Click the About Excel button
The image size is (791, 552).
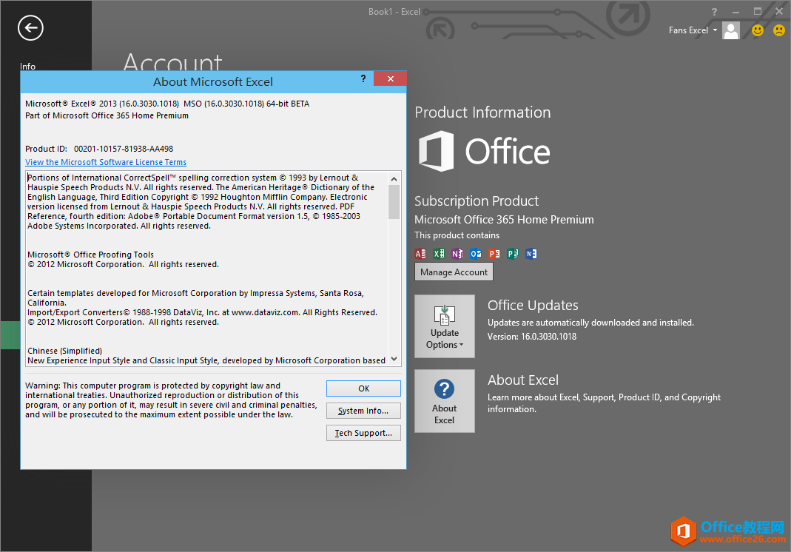445,401
